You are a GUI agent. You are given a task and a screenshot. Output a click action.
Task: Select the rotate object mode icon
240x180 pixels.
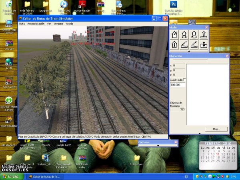(x=194, y=34)
